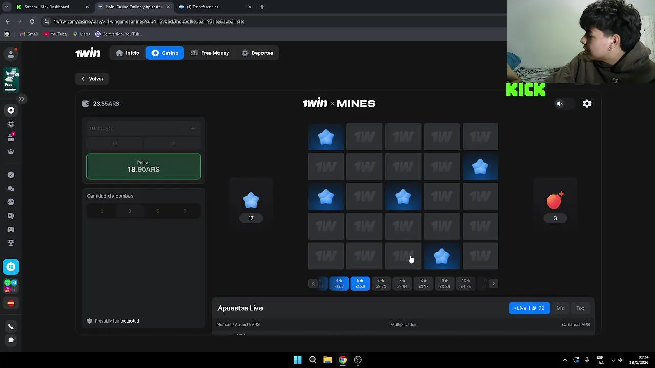Open Windows Start menu

(x=297, y=360)
